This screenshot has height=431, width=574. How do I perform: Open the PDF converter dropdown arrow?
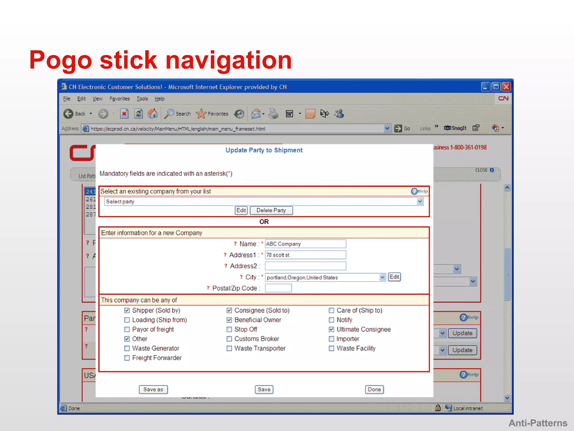tap(503, 128)
